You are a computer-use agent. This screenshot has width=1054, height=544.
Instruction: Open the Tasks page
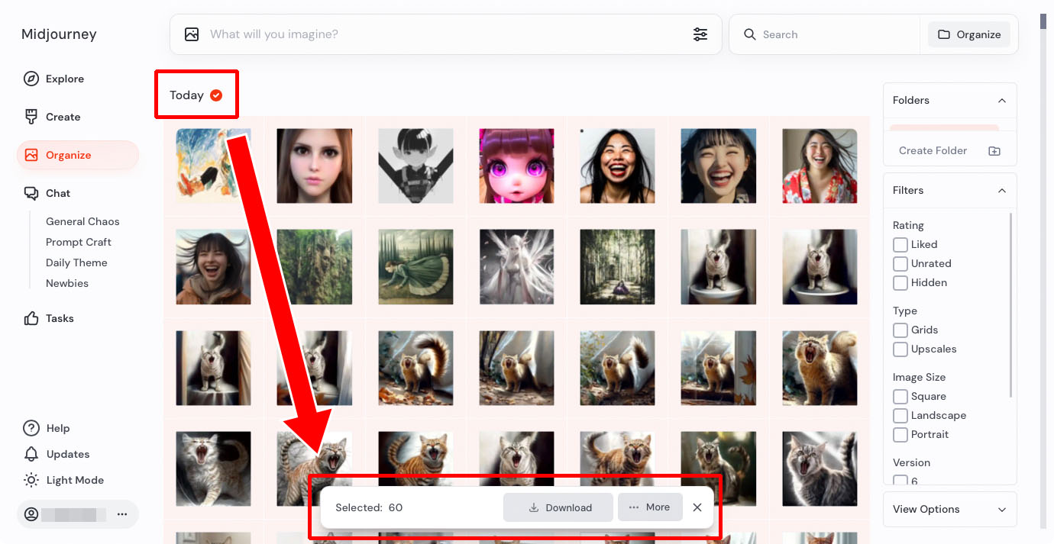(60, 318)
